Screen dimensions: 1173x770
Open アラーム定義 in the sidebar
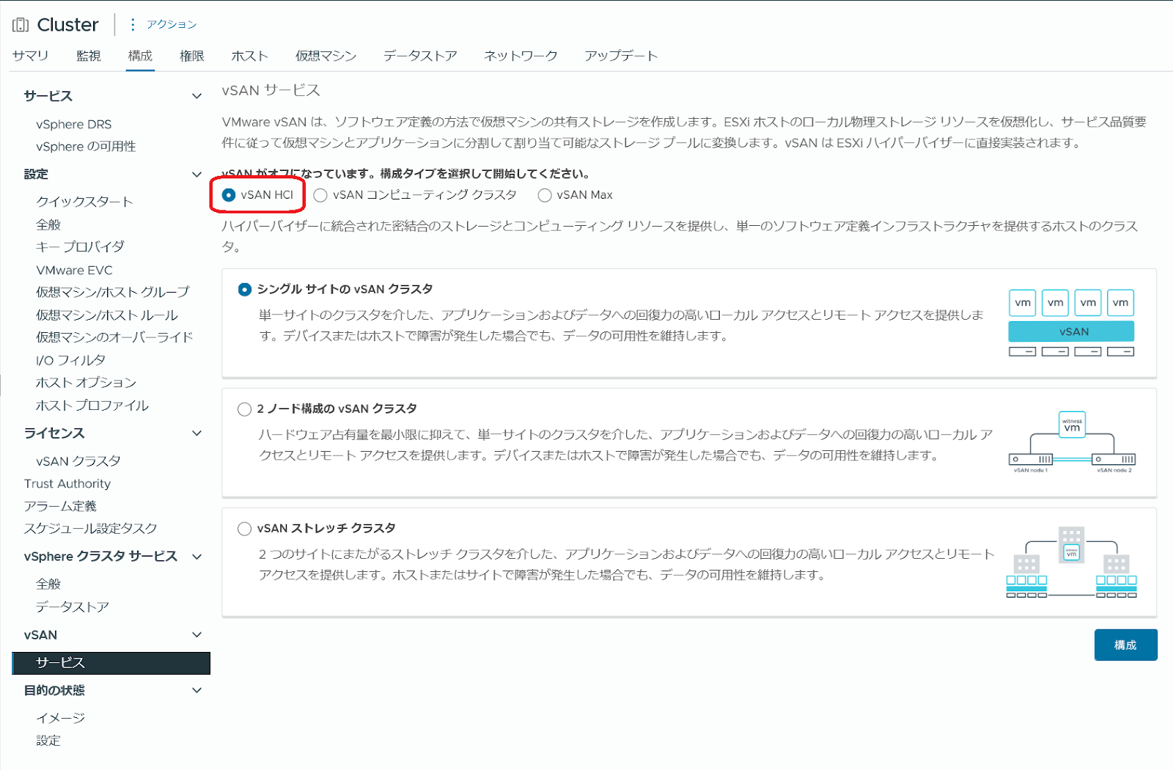coord(60,507)
